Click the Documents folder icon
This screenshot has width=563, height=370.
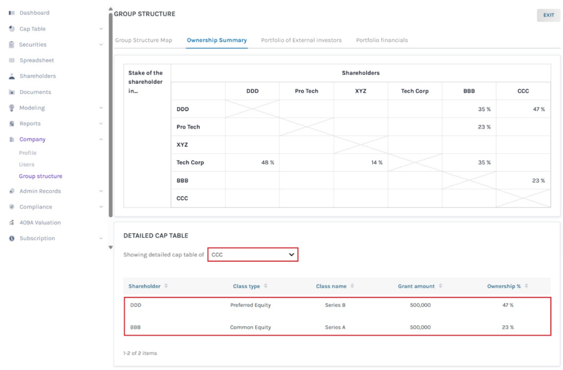[x=12, y=92]
